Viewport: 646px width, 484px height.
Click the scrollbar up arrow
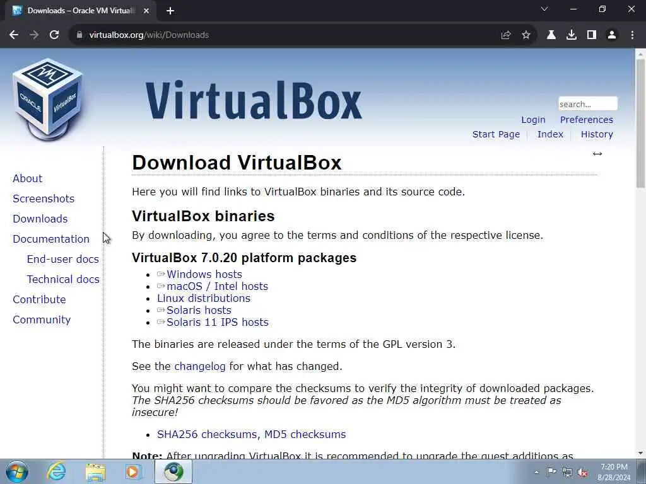tap(640, 54)
